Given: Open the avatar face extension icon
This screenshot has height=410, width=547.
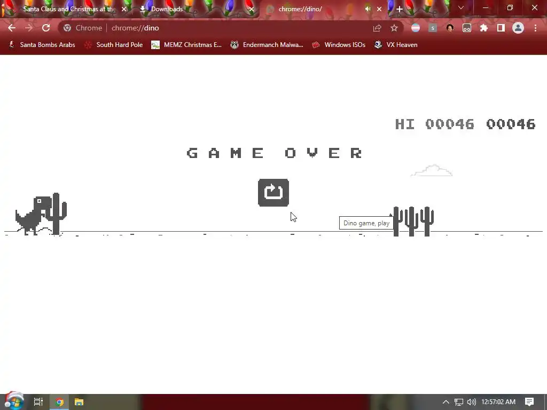Looking at the screenshot, I should pyautogui.click(x=450, y=28).
